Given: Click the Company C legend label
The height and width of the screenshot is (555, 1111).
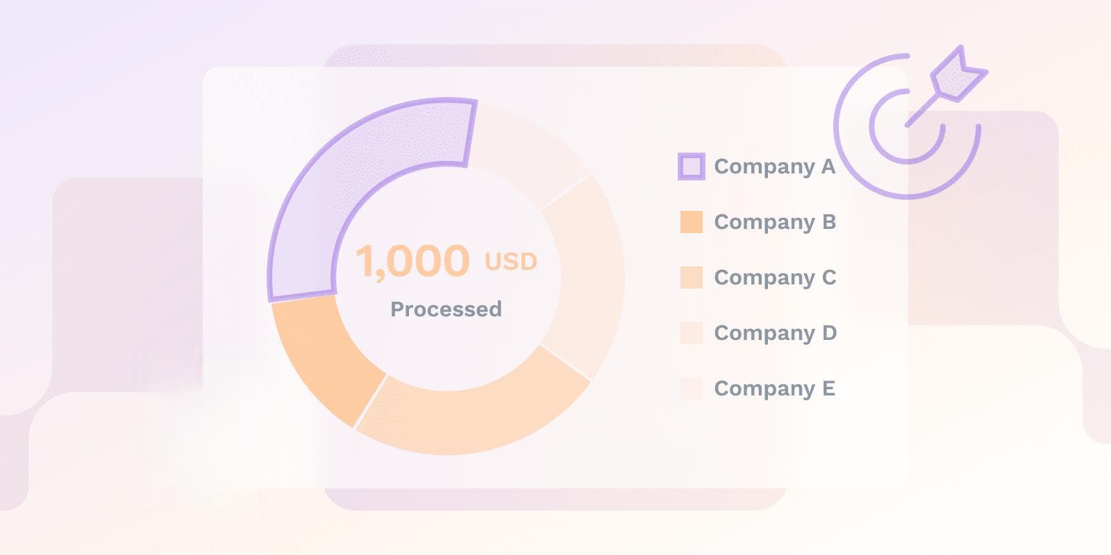Looking at the screenshot, I should tap(775, 278).
